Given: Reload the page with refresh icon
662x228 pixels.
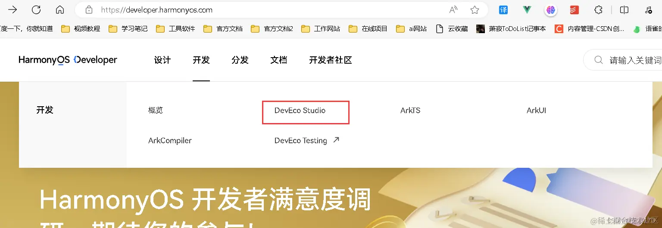Looking at the screenshot, I should point(36,9).
